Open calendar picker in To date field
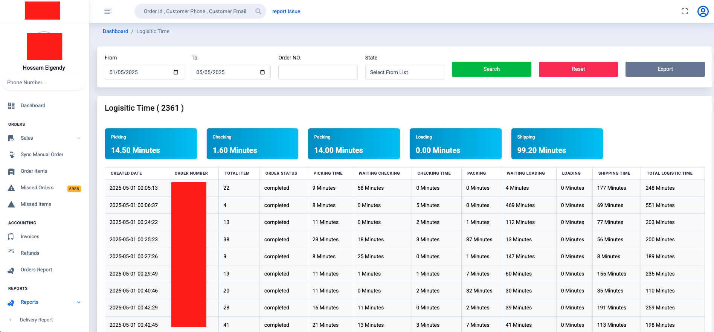Screen dimensions: 714x332 pos(262,72)
